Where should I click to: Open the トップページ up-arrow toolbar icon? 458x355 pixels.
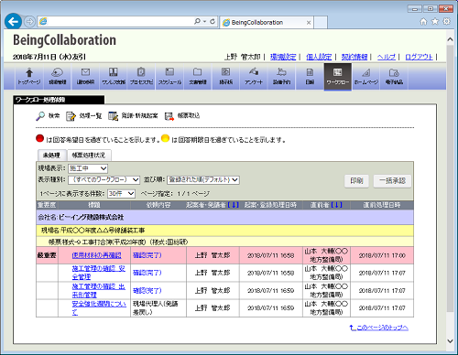point(29,76)
